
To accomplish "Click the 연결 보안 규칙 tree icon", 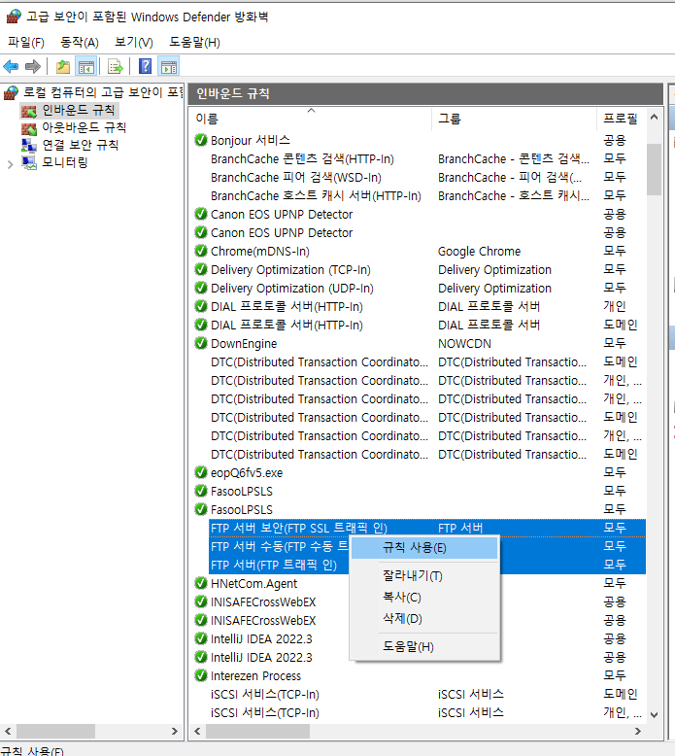I will pyautogui.click(x=29, y=145).
